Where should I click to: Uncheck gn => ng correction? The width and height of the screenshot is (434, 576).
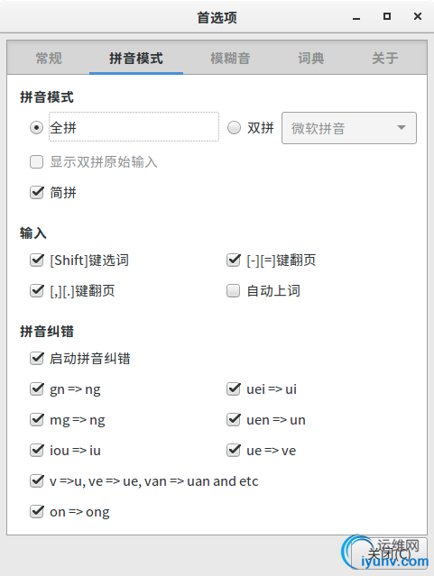[x=36, y=389]
